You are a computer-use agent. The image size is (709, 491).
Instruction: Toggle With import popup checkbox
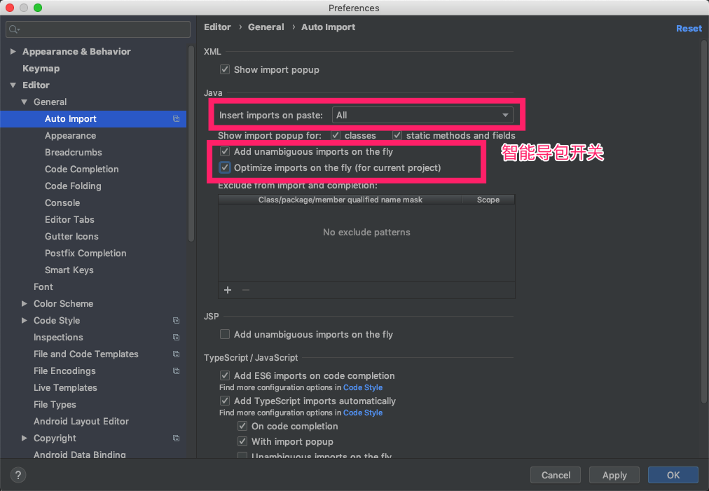242,441
